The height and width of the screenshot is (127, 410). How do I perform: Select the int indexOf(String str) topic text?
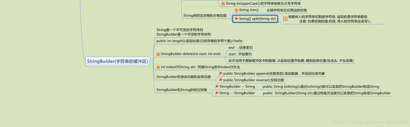(200, 67)
